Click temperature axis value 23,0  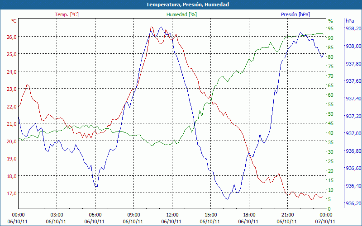(12, 89)
